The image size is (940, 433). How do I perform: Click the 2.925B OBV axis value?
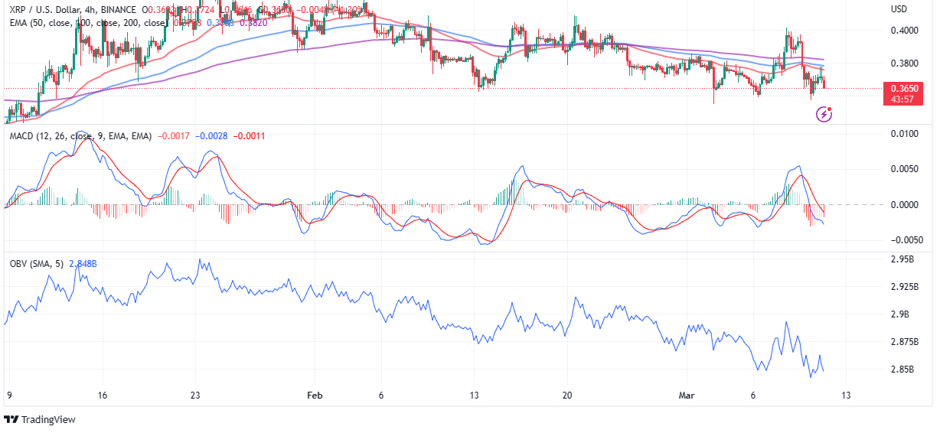[x=903, y=287]
